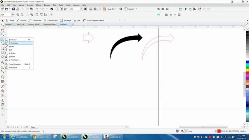Click the Save icon in the standard toolbar

pos(14,9)
